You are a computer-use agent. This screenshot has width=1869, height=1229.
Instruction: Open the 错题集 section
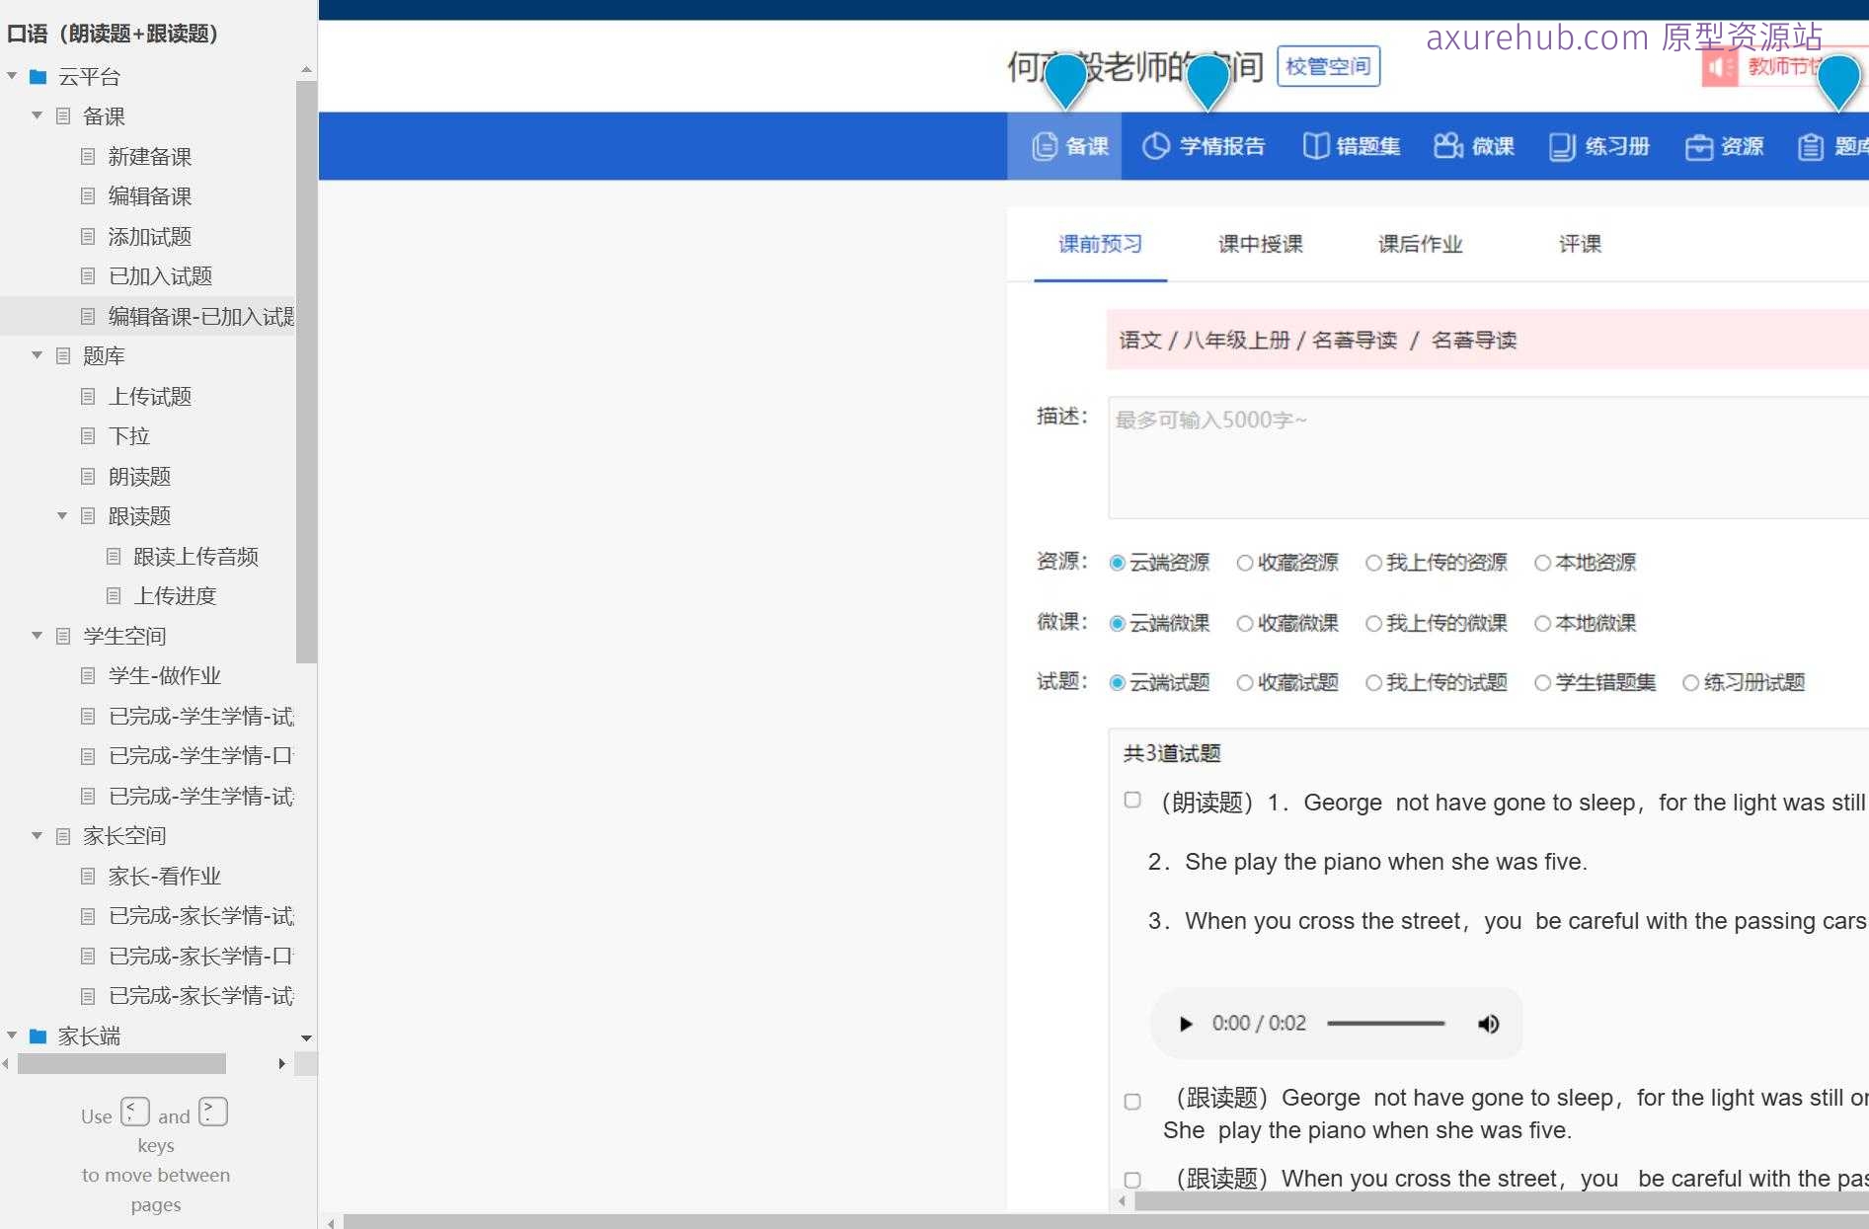coord(1351,146)
